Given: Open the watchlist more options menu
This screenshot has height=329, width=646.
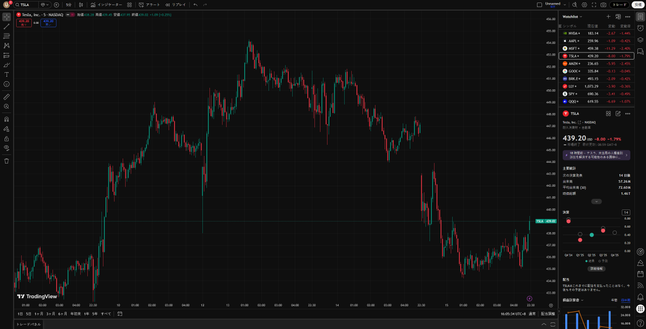Looking at the screenshot, I should pyautogui.click(x=628, y=17).
